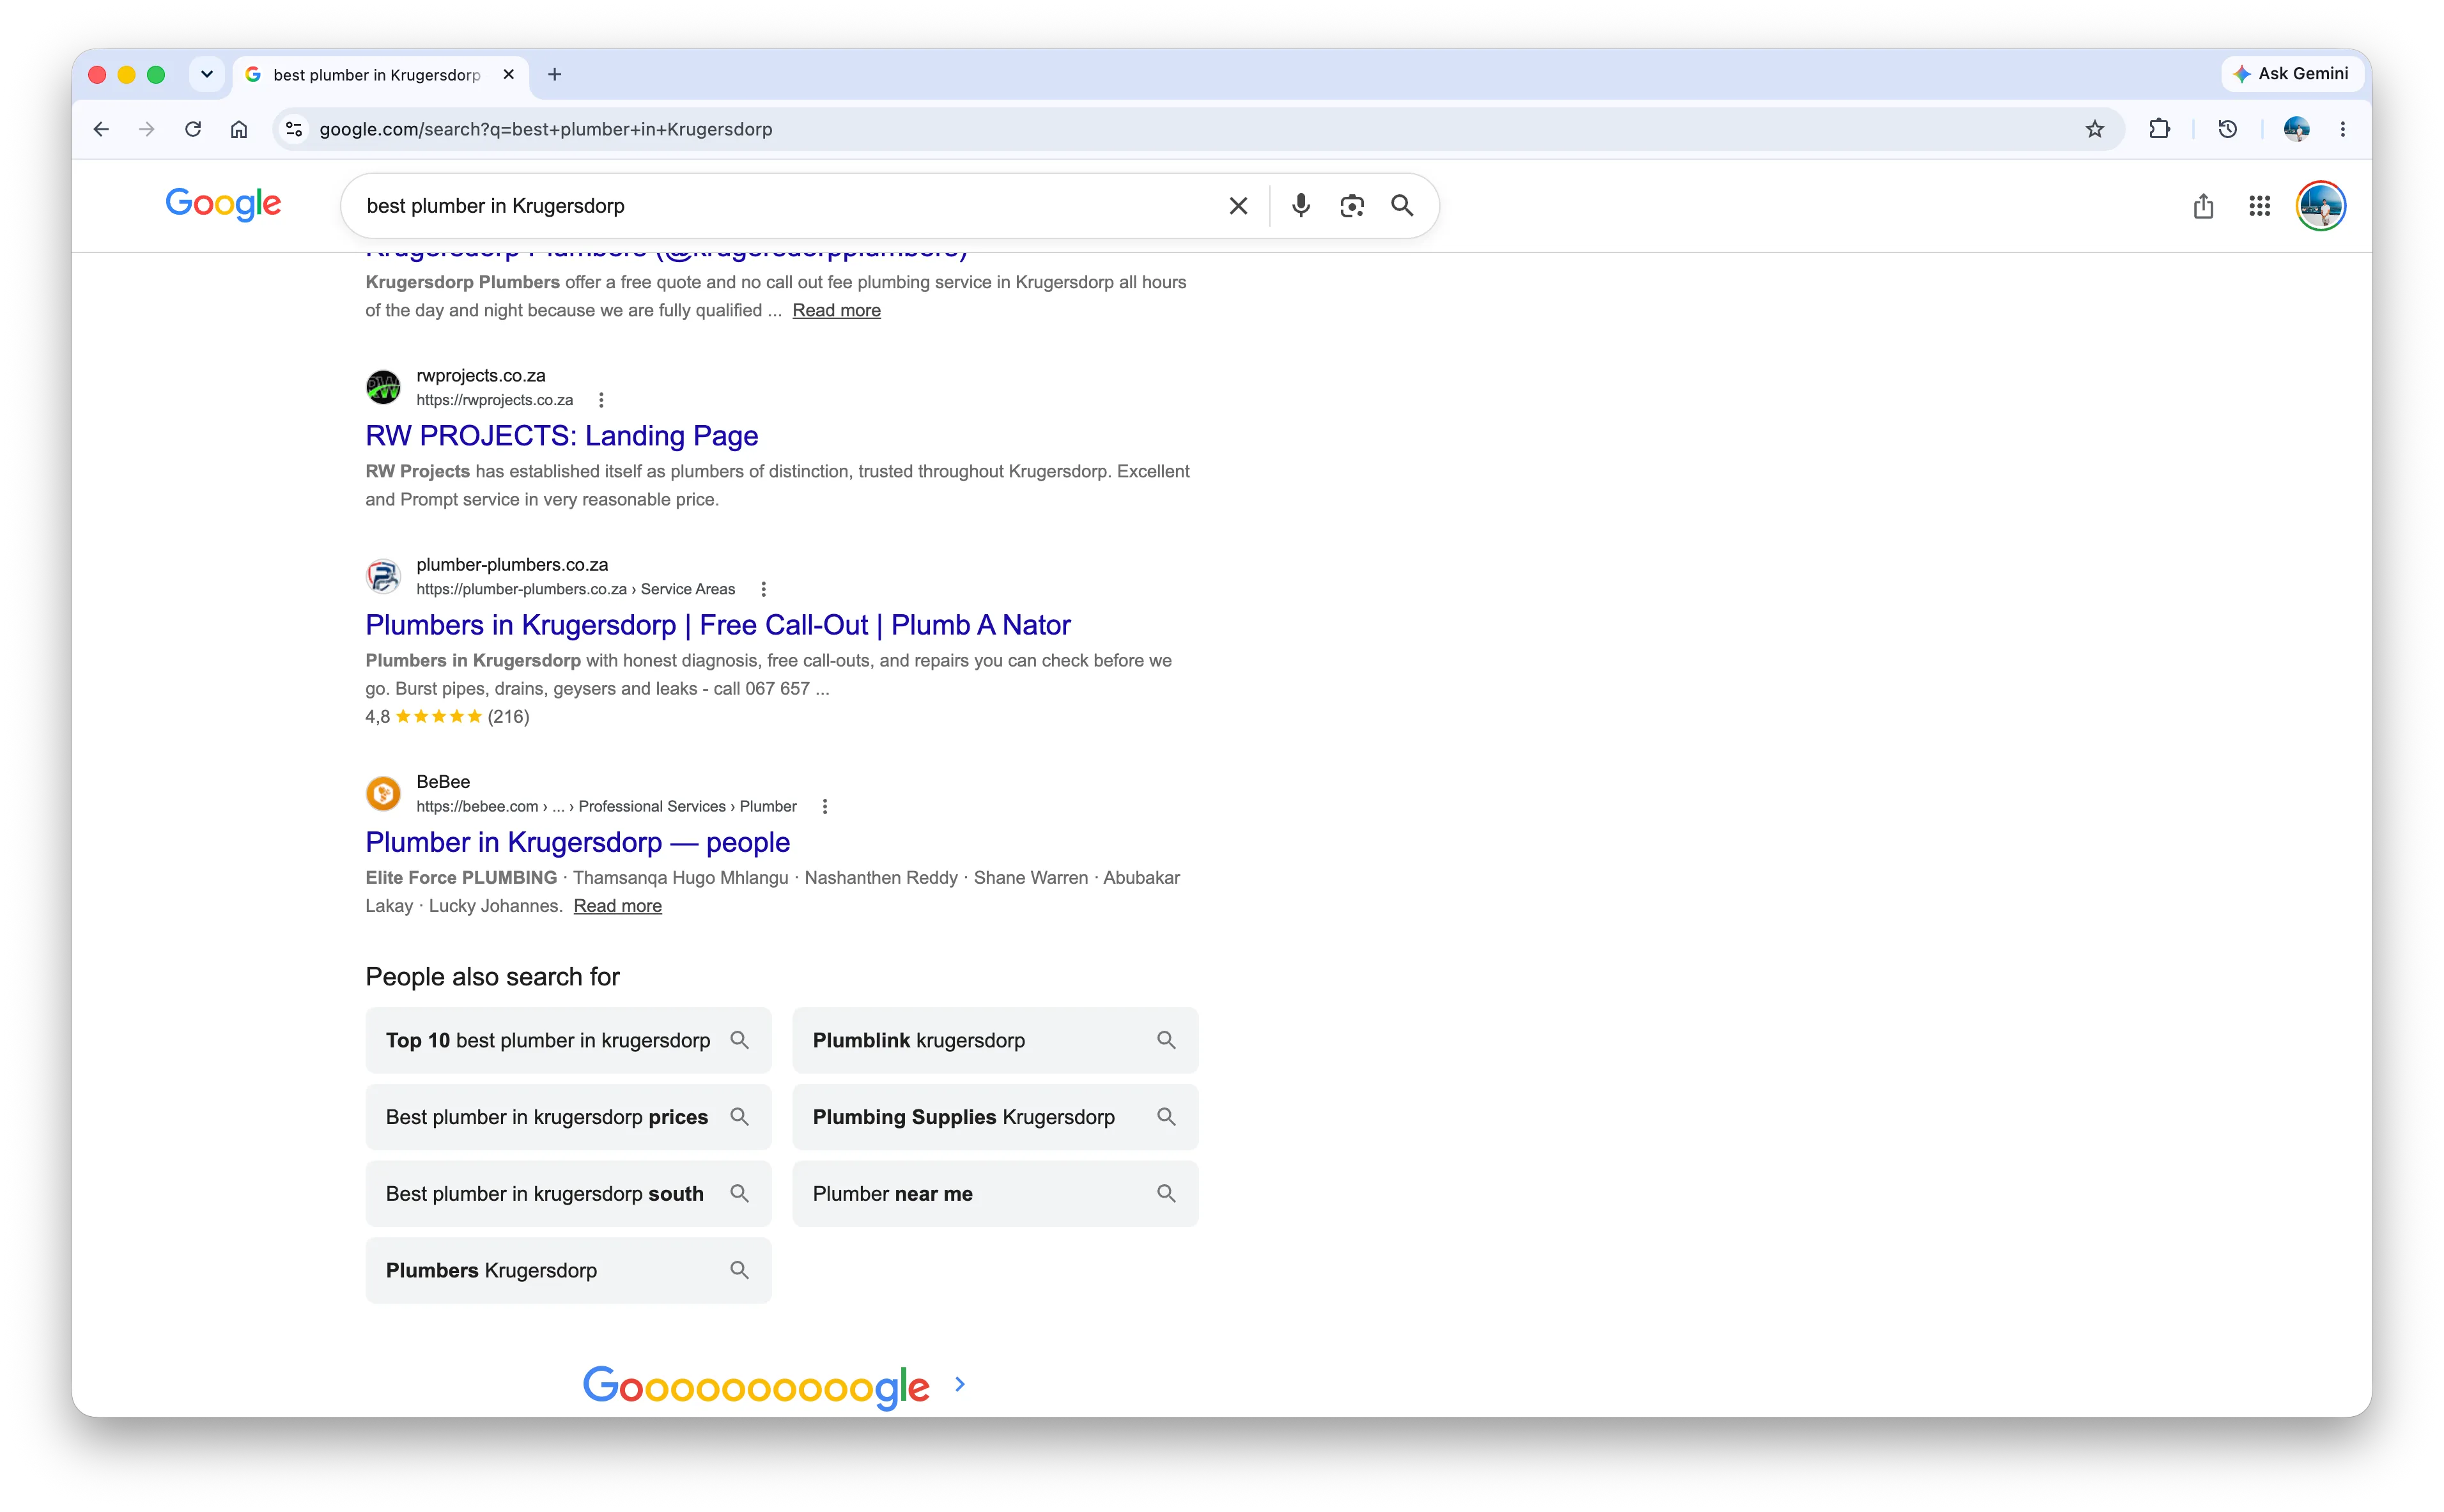The width and height of the screenshot is (2444, 1512).
Task: Open the Google Account avatar
Action: point(2321,206)
